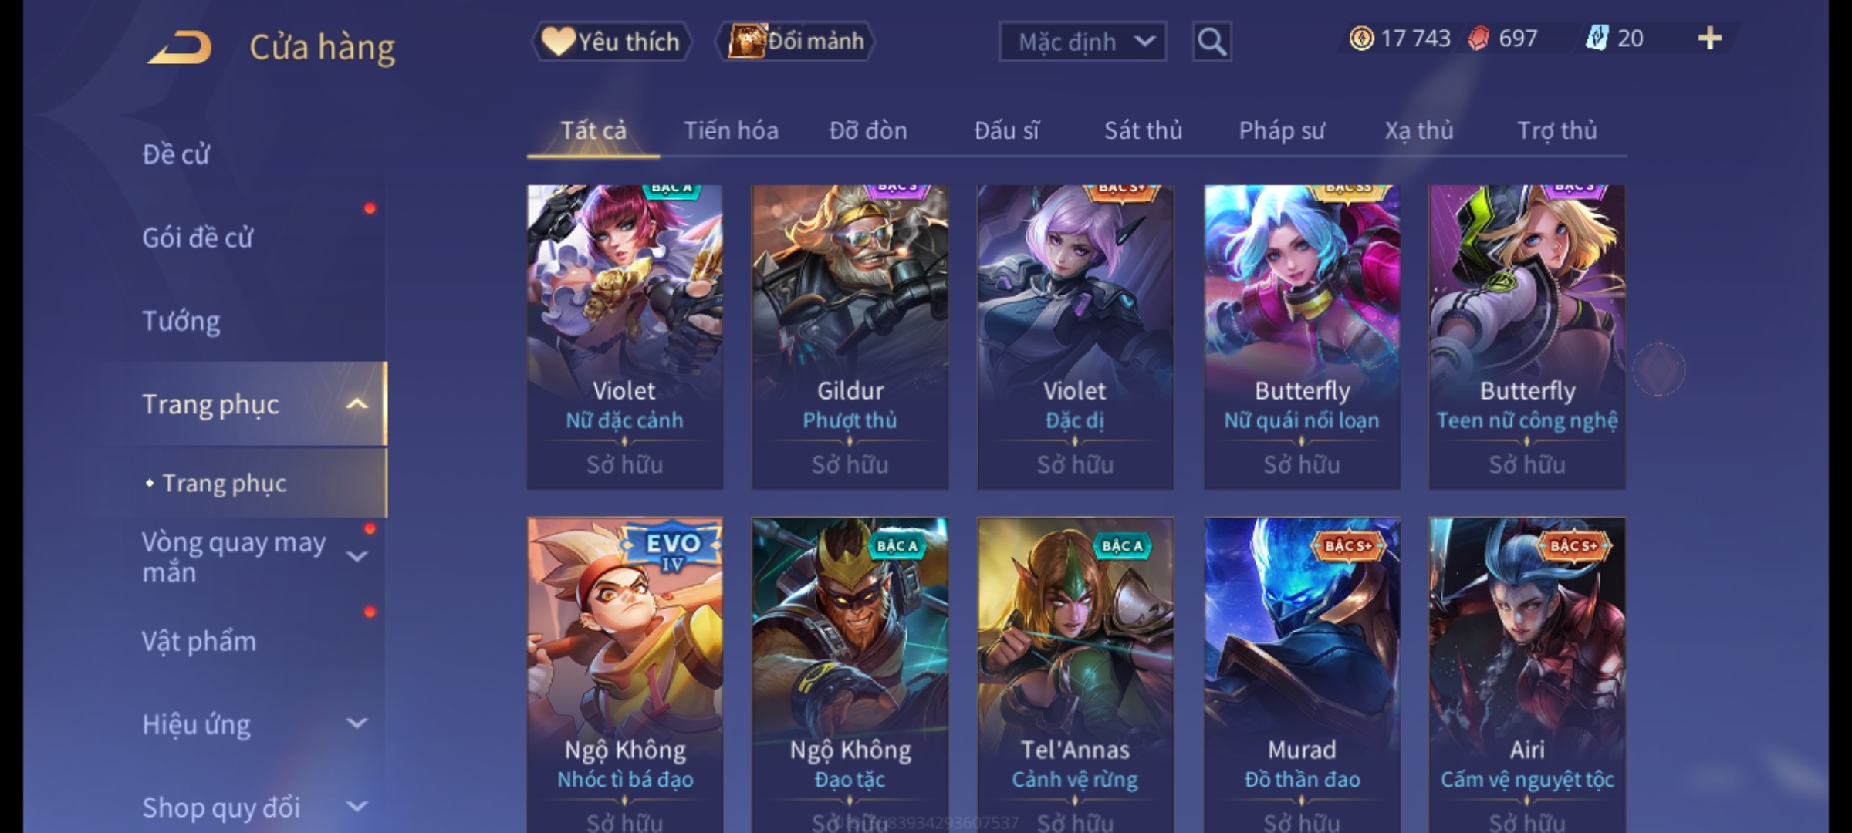Switch to the Sát thủ tab
This screenshot has width=1852, height=833.
[1143, 130]
